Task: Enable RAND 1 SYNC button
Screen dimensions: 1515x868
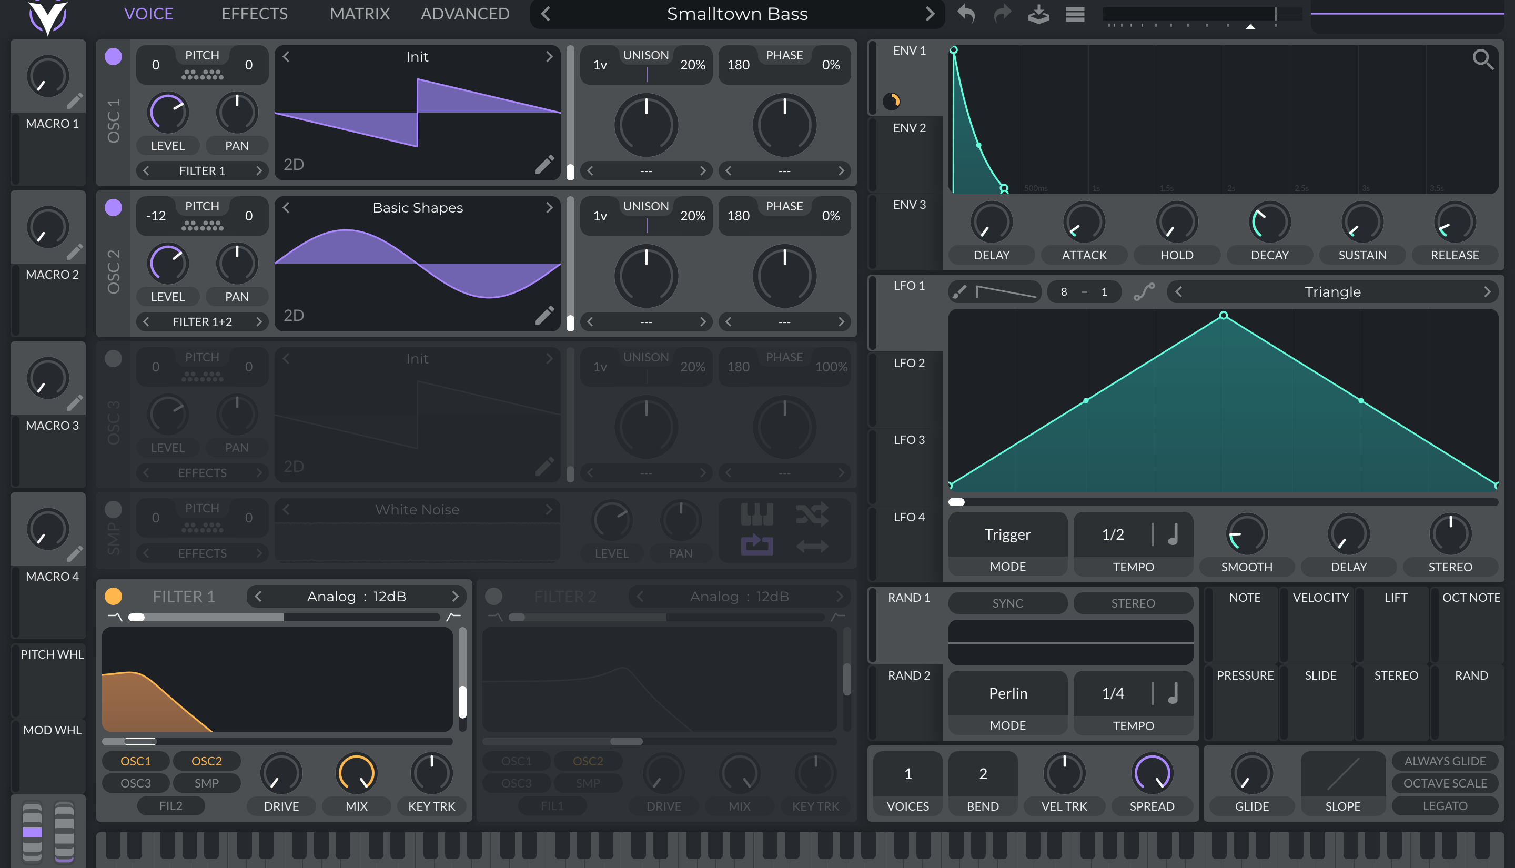Action: pos(1007,603)
